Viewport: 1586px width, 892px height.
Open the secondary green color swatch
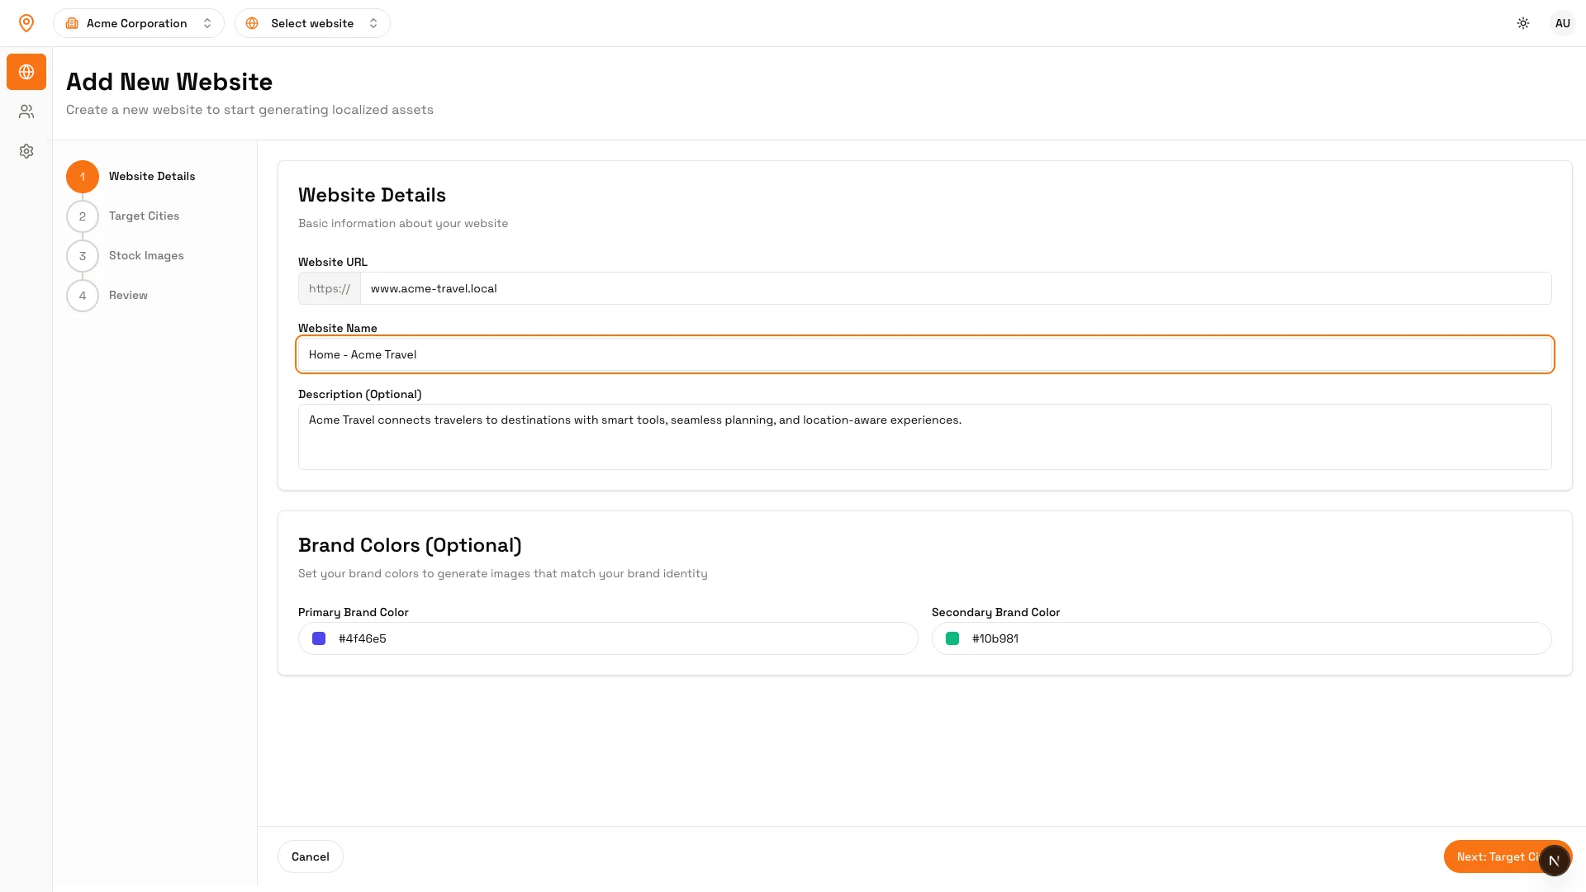[952, 638]
